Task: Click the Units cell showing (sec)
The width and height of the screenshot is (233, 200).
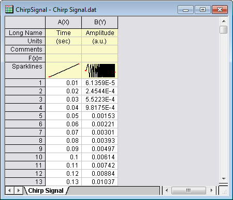Action: coord(63,41)
